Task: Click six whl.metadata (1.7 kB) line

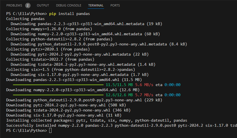Action: pyautogui.click(x=80, y=75)
